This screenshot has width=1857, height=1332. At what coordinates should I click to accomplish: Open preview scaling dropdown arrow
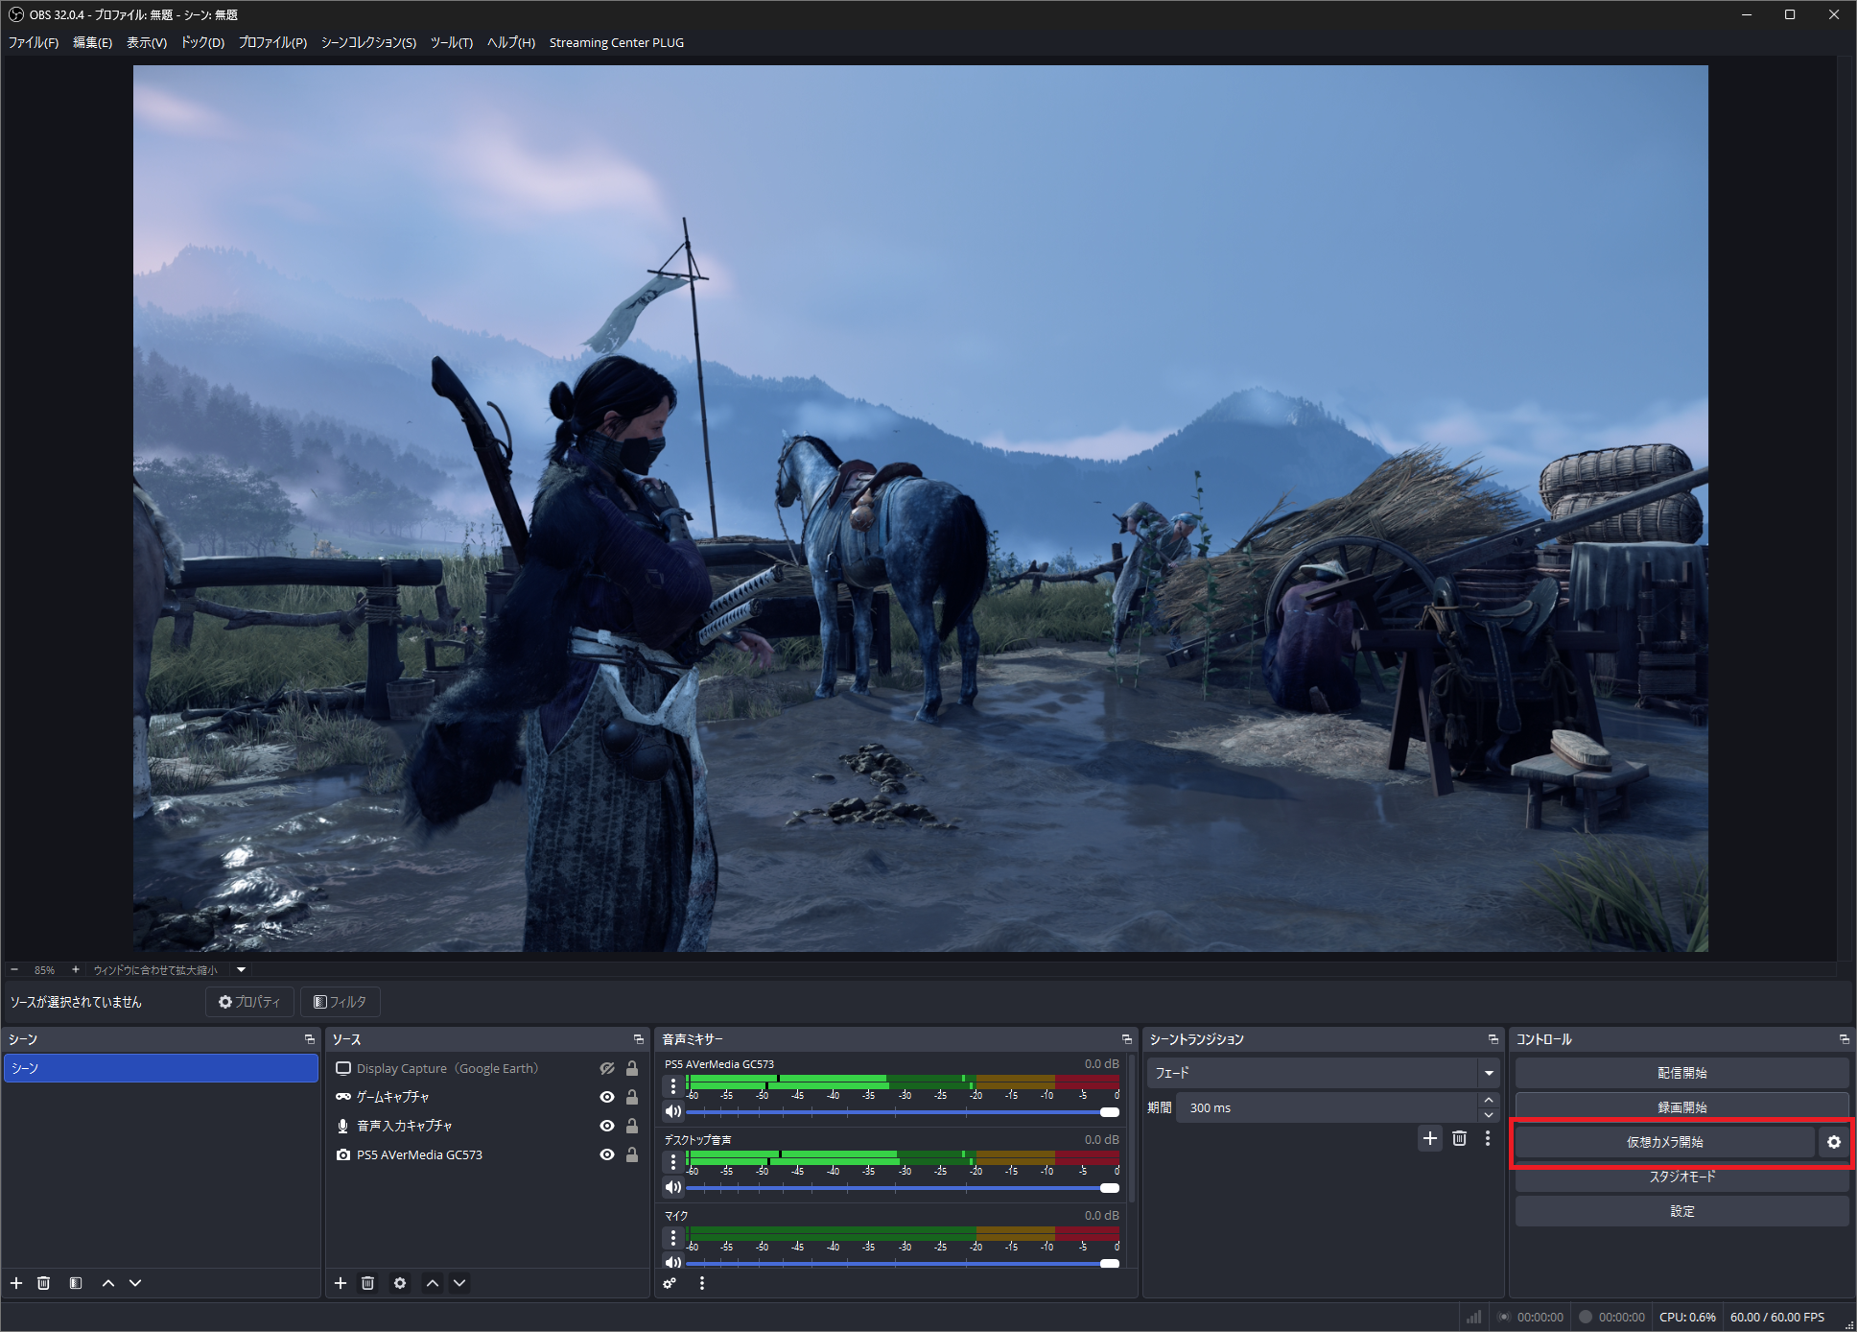tap(242, 969)
